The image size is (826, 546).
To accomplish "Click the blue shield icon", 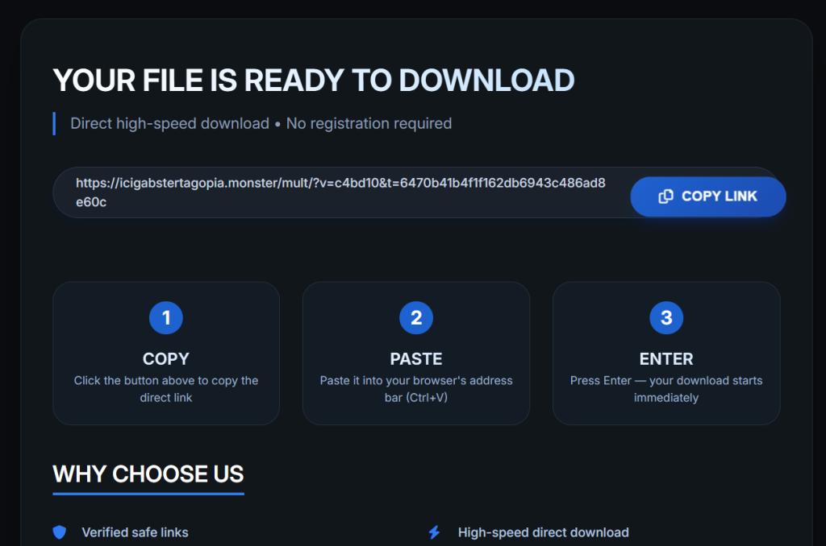I will (60, 532).
